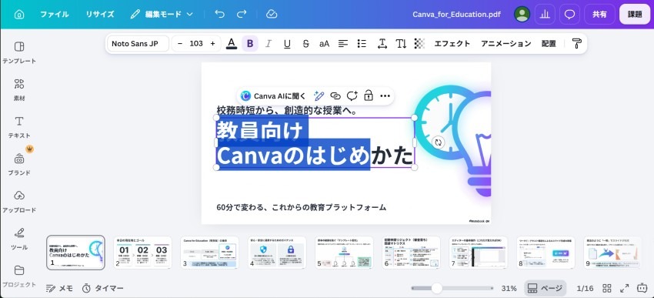
Task: Open the cloud save status icon
Action: click(272, 14)
